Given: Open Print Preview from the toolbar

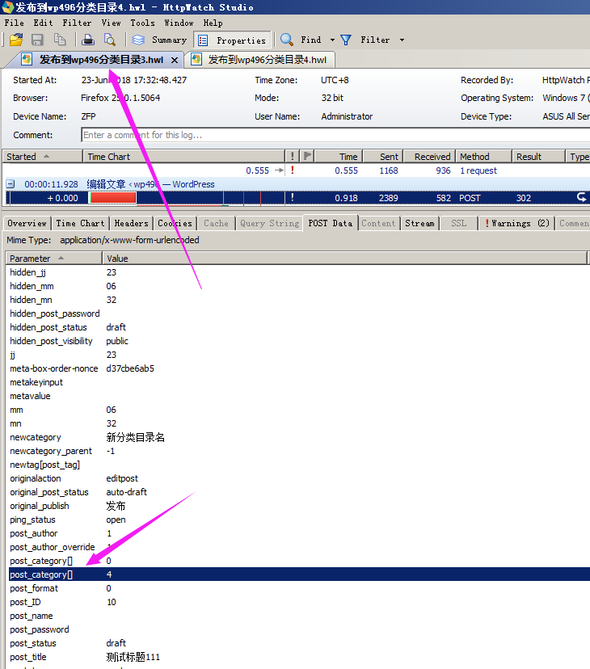Looking at the screenshot, I should point(109,40).
